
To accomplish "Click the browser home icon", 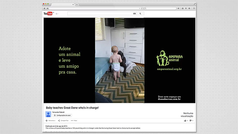I will [x=189, y=8].
